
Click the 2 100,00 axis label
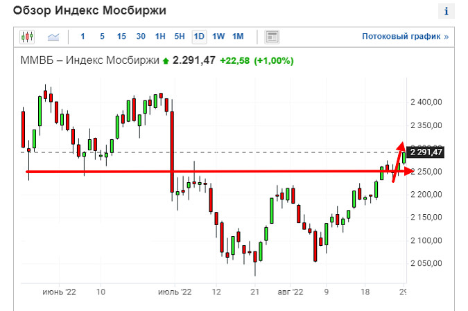click(426, 240)
